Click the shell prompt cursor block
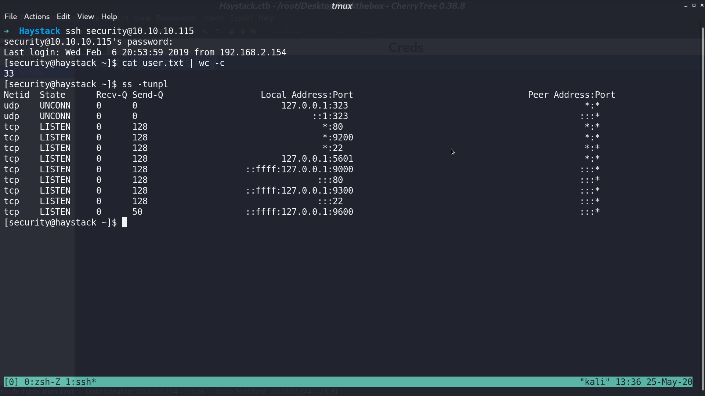Screen dimensions: 705x396 124,223
